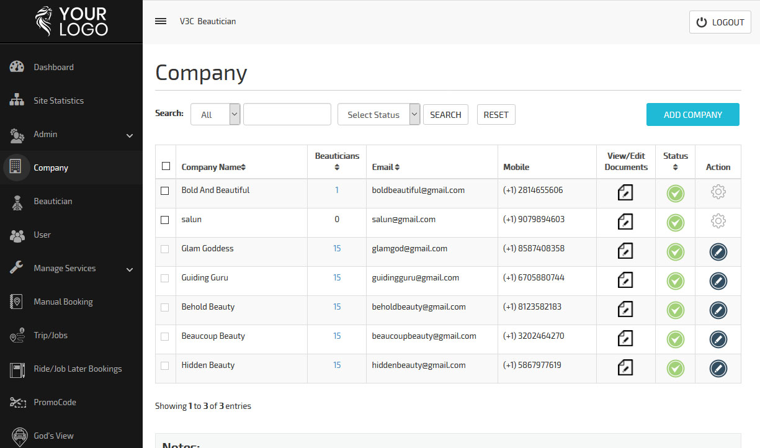Check the Behold Beauty row checkbox

click(x=164, y=307)
